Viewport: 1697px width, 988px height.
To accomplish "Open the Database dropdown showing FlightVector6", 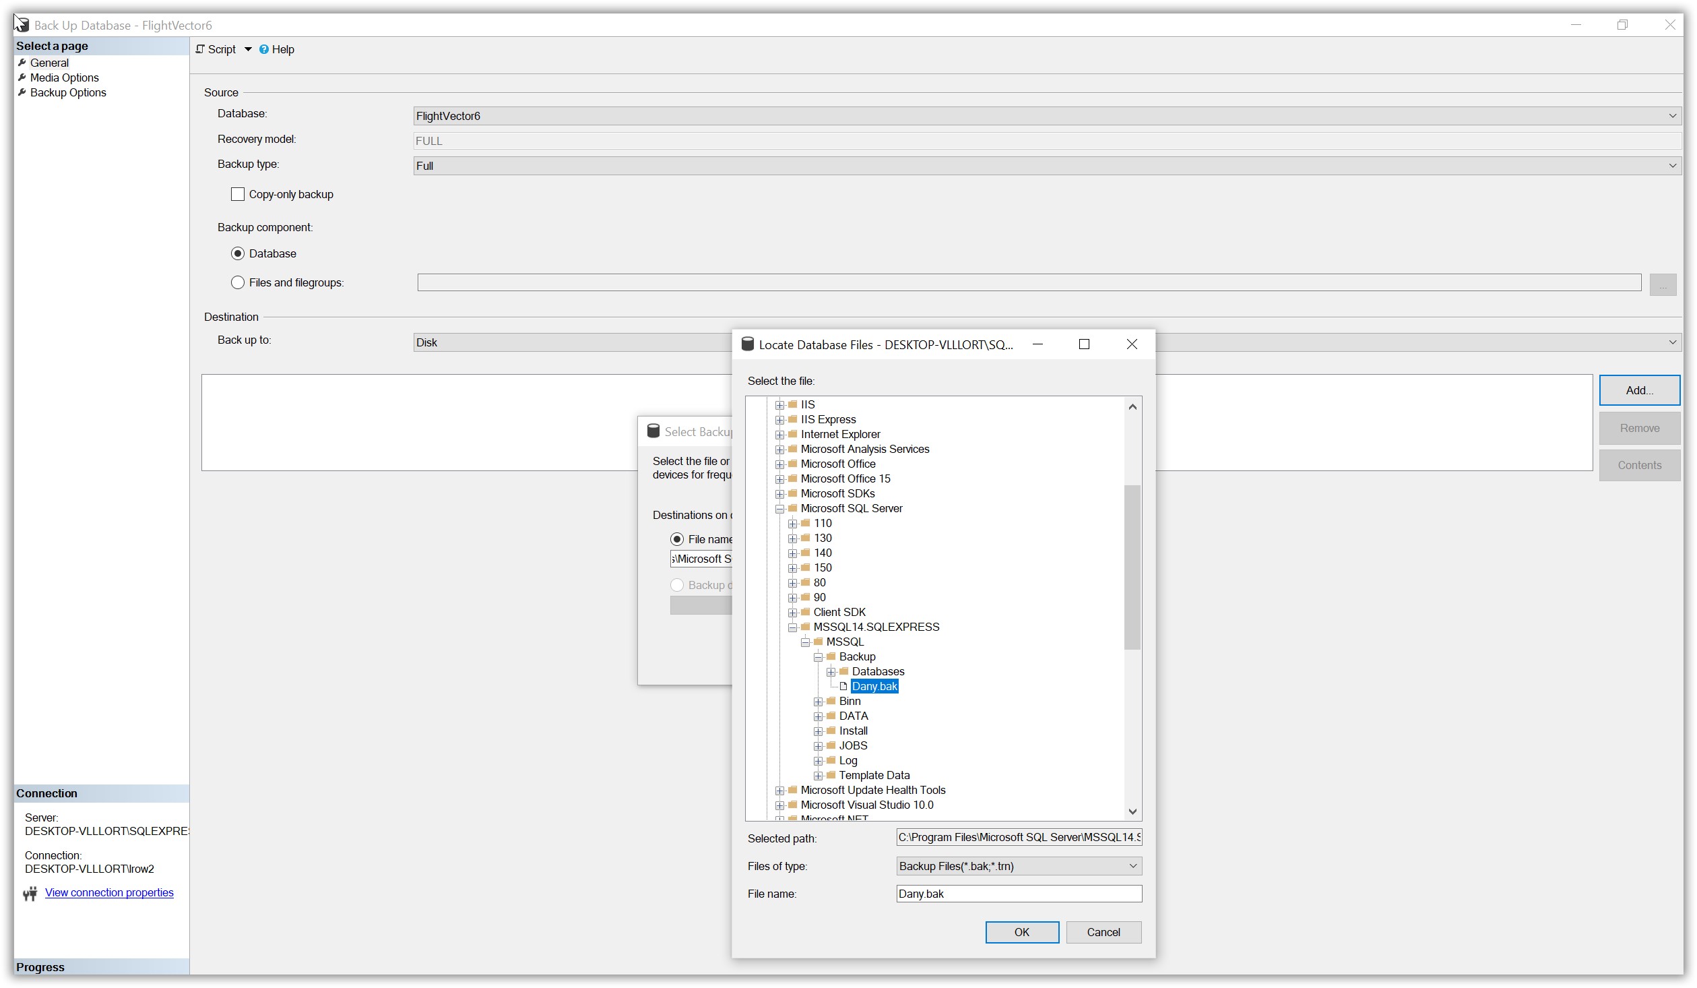I will 1047,116.
